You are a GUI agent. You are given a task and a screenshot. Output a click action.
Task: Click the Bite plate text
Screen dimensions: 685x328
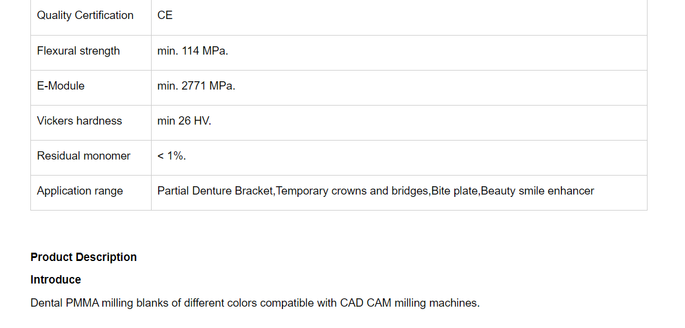click(454, 191)
